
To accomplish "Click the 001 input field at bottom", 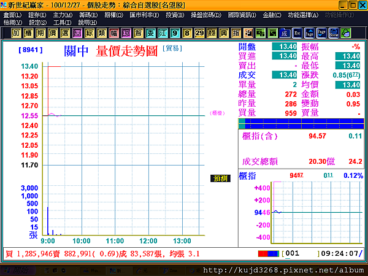I will [x=301, y=254].
